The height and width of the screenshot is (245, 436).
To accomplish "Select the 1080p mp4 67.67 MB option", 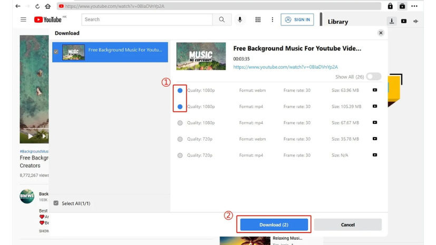I will point(180,123).
